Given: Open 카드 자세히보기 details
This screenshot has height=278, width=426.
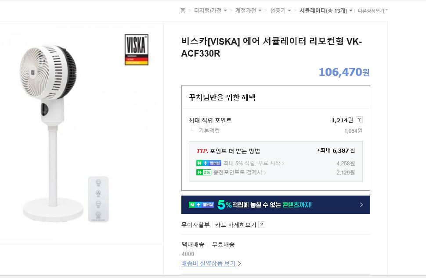Looking at the screenshot, I should point(235,225).
